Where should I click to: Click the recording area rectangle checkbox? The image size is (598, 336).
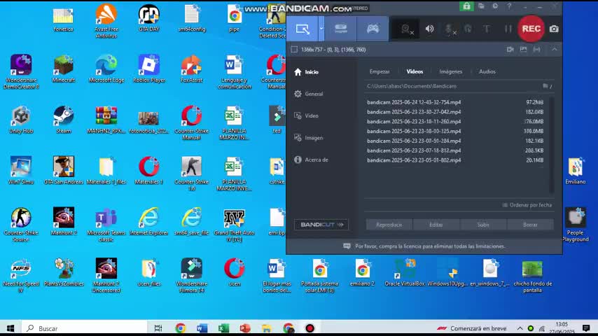pos(294,50)
